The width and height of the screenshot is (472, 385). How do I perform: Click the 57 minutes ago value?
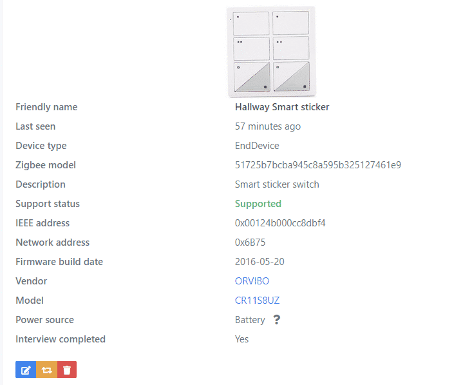click(x=268, y=126)
